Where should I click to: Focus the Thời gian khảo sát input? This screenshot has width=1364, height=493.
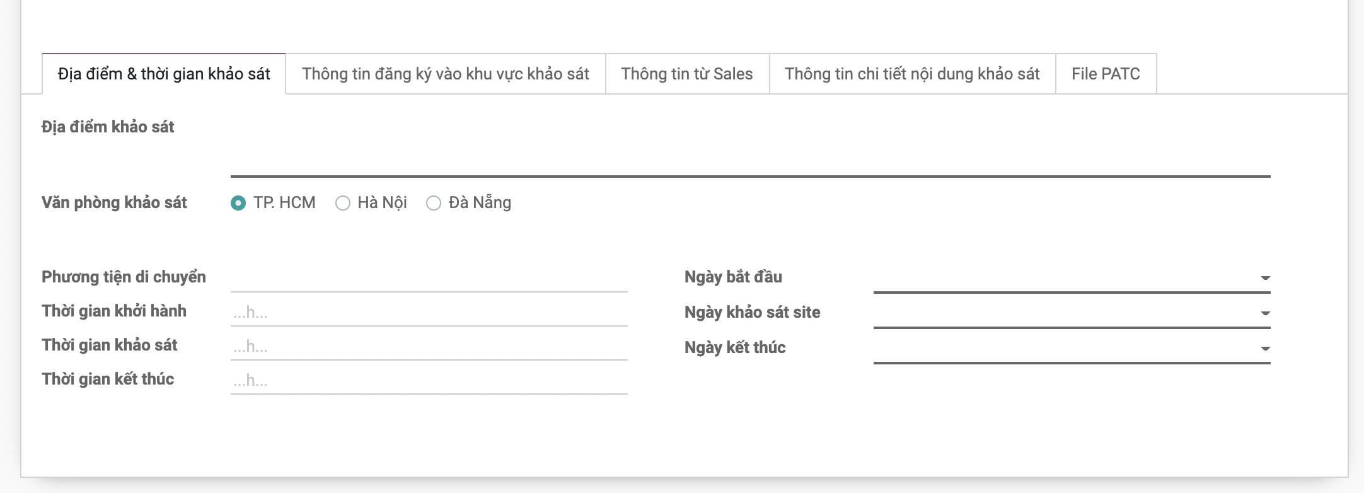pos(429,347)
